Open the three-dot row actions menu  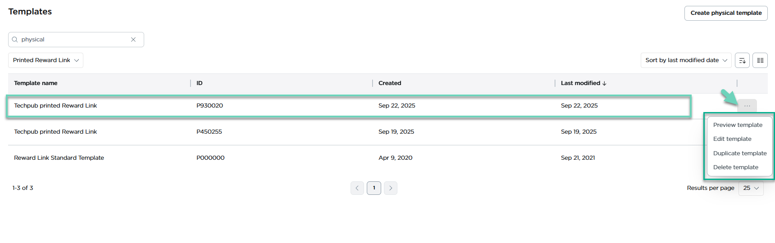pos(747,106)
